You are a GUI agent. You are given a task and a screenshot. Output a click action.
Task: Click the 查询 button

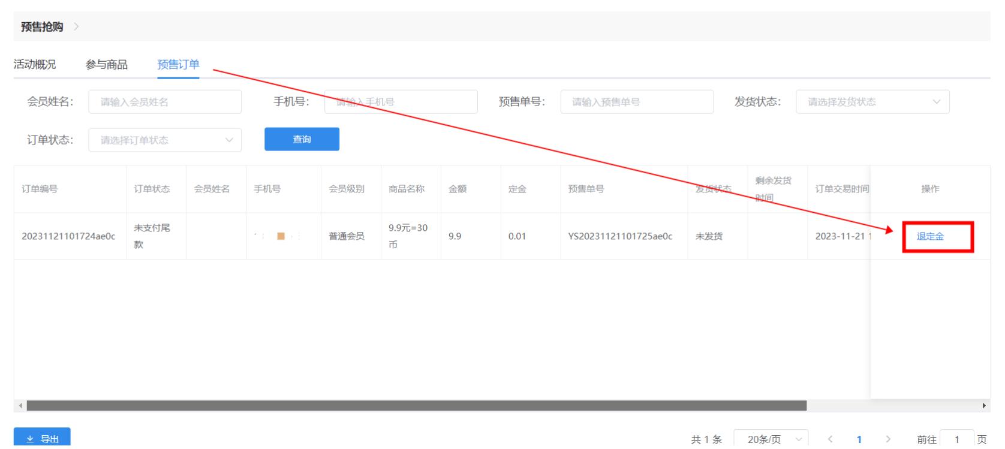[302, 139]
